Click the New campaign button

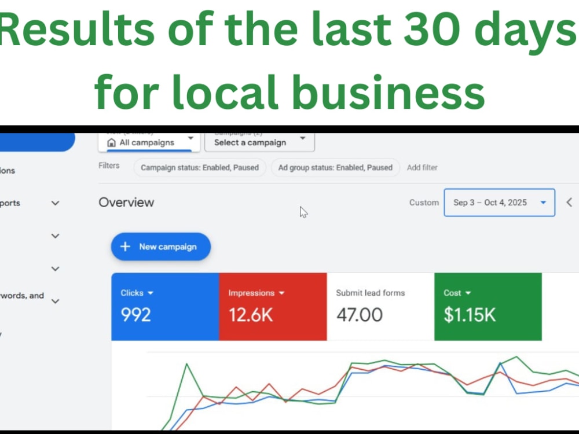point(161,247)
